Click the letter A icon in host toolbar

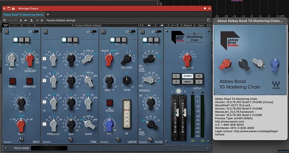[x=21, y=20]
